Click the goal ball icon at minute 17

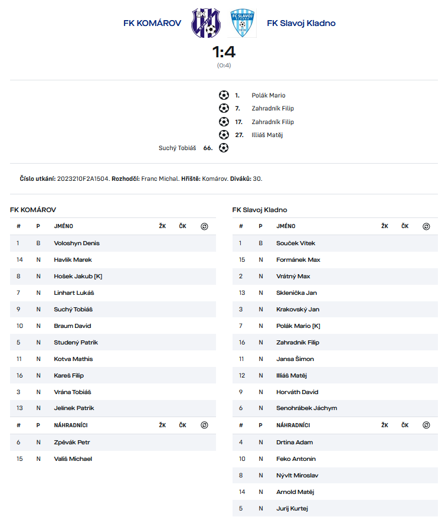point(224,122)
